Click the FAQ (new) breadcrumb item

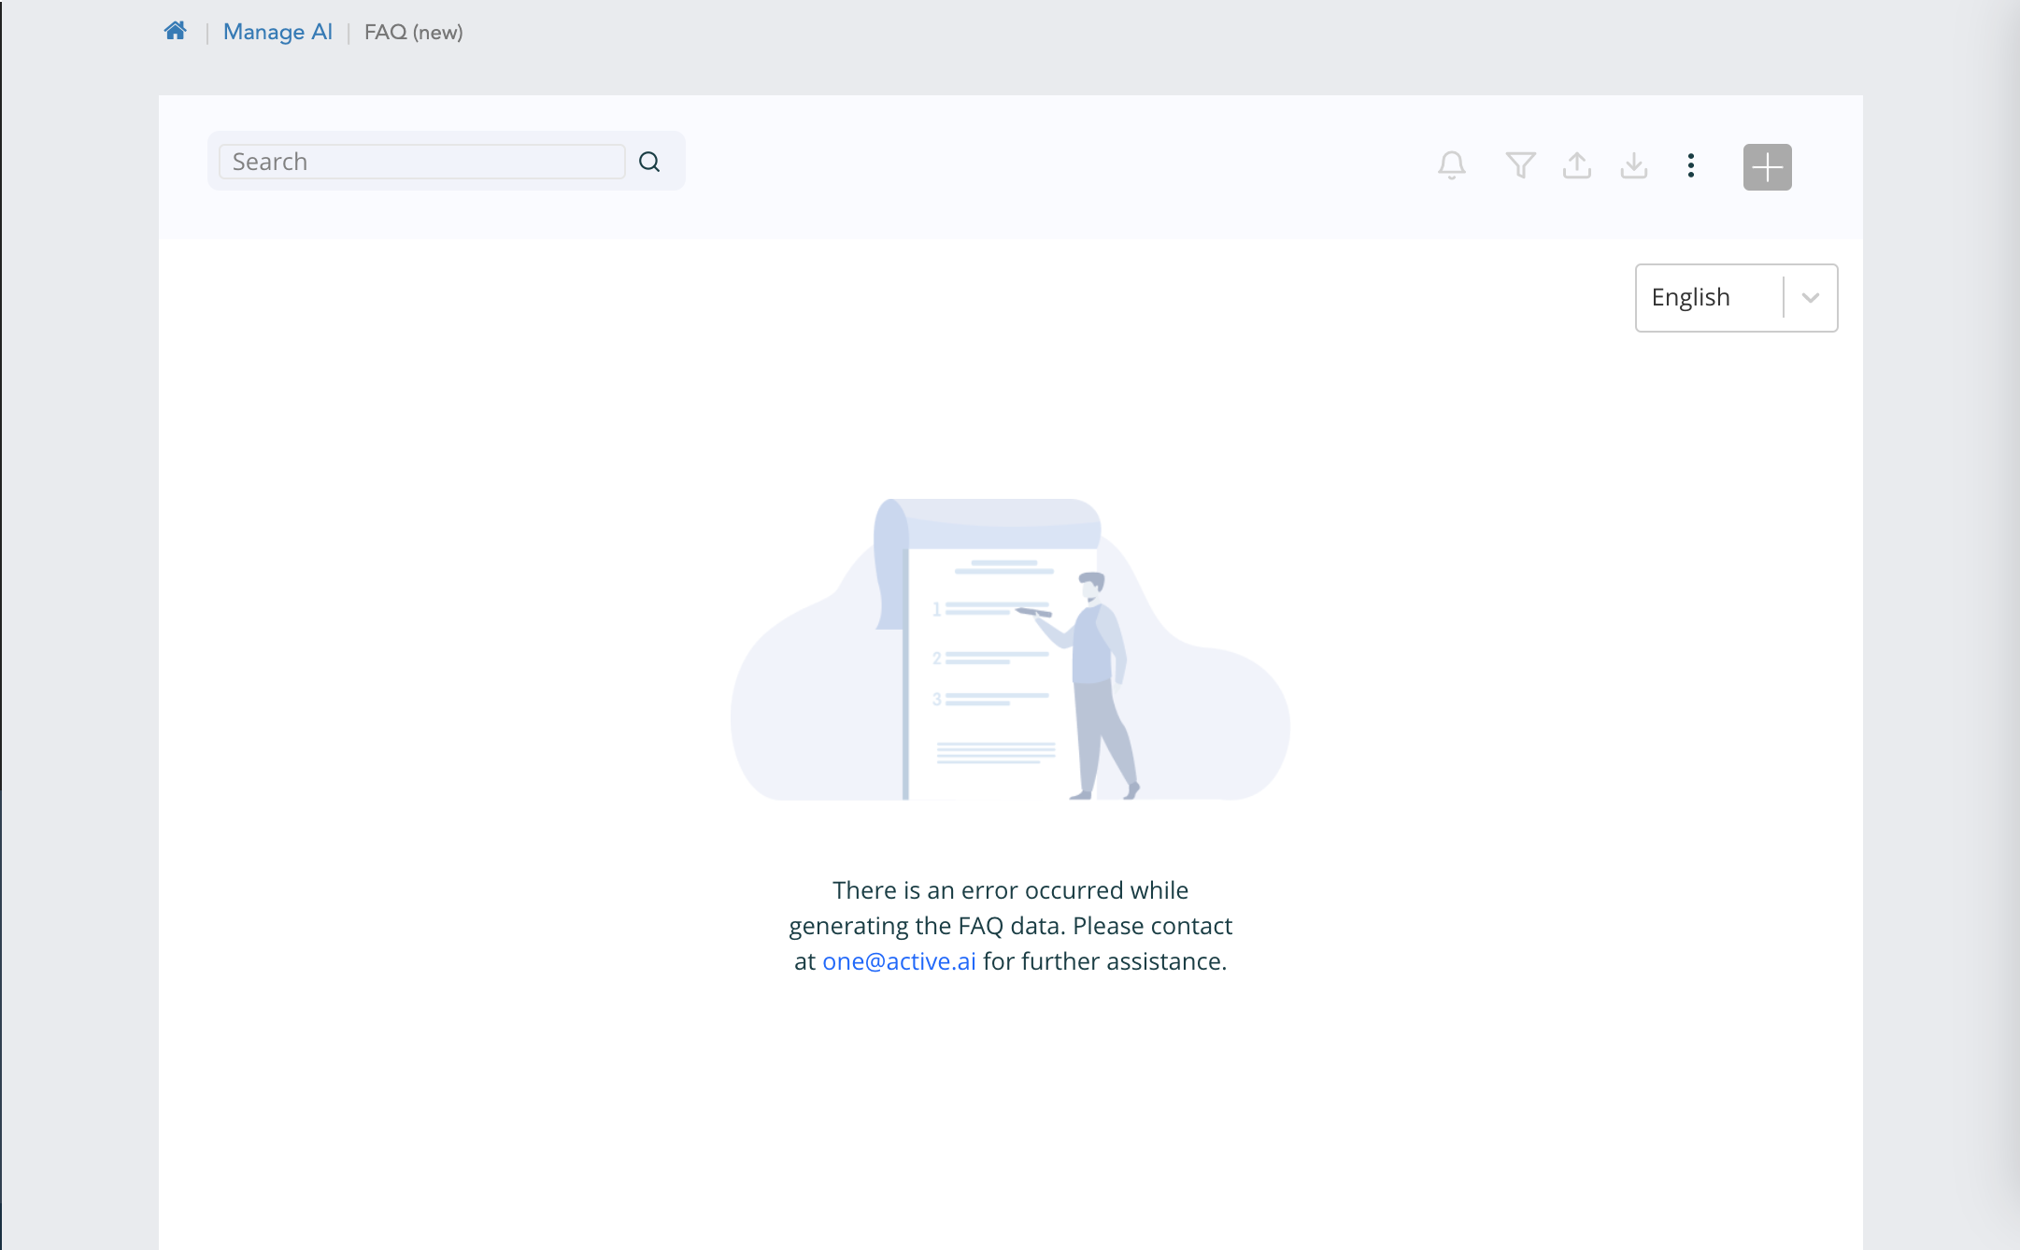click(413, 30)
